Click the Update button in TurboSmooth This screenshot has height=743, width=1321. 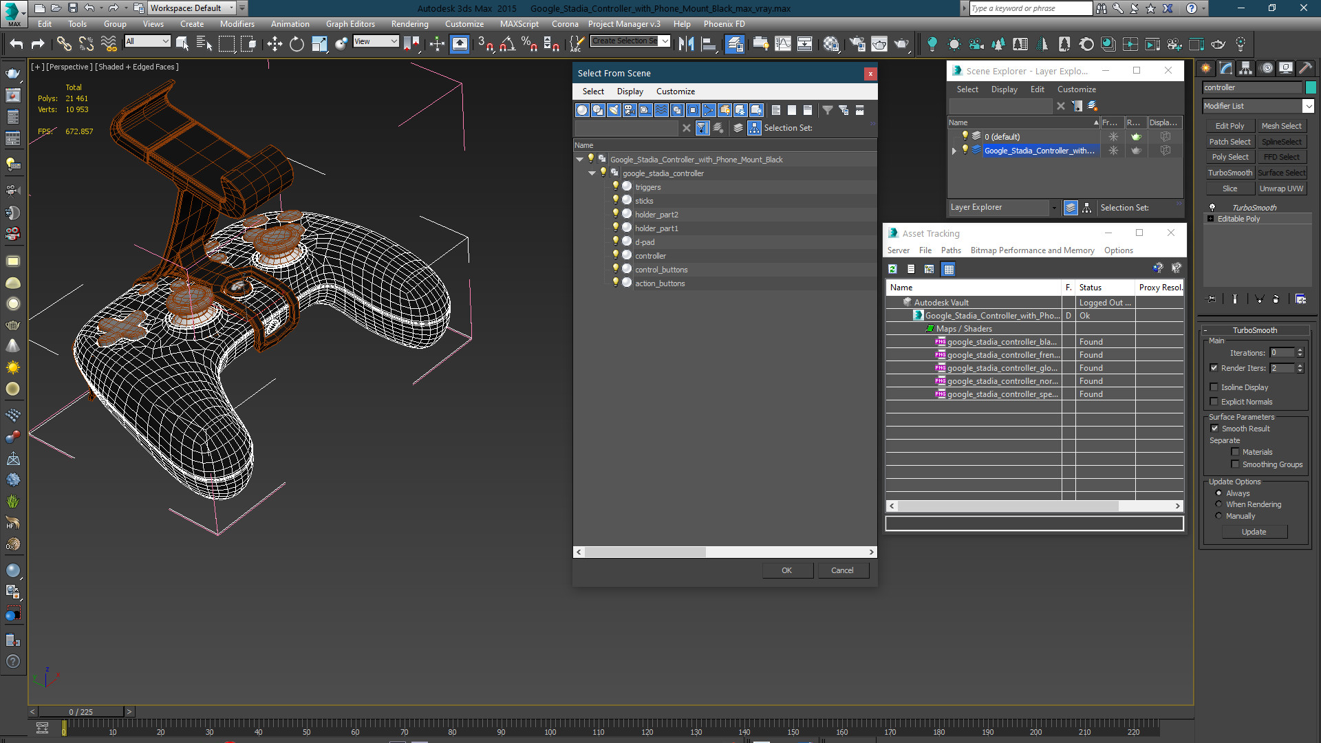coord(1254,532)
